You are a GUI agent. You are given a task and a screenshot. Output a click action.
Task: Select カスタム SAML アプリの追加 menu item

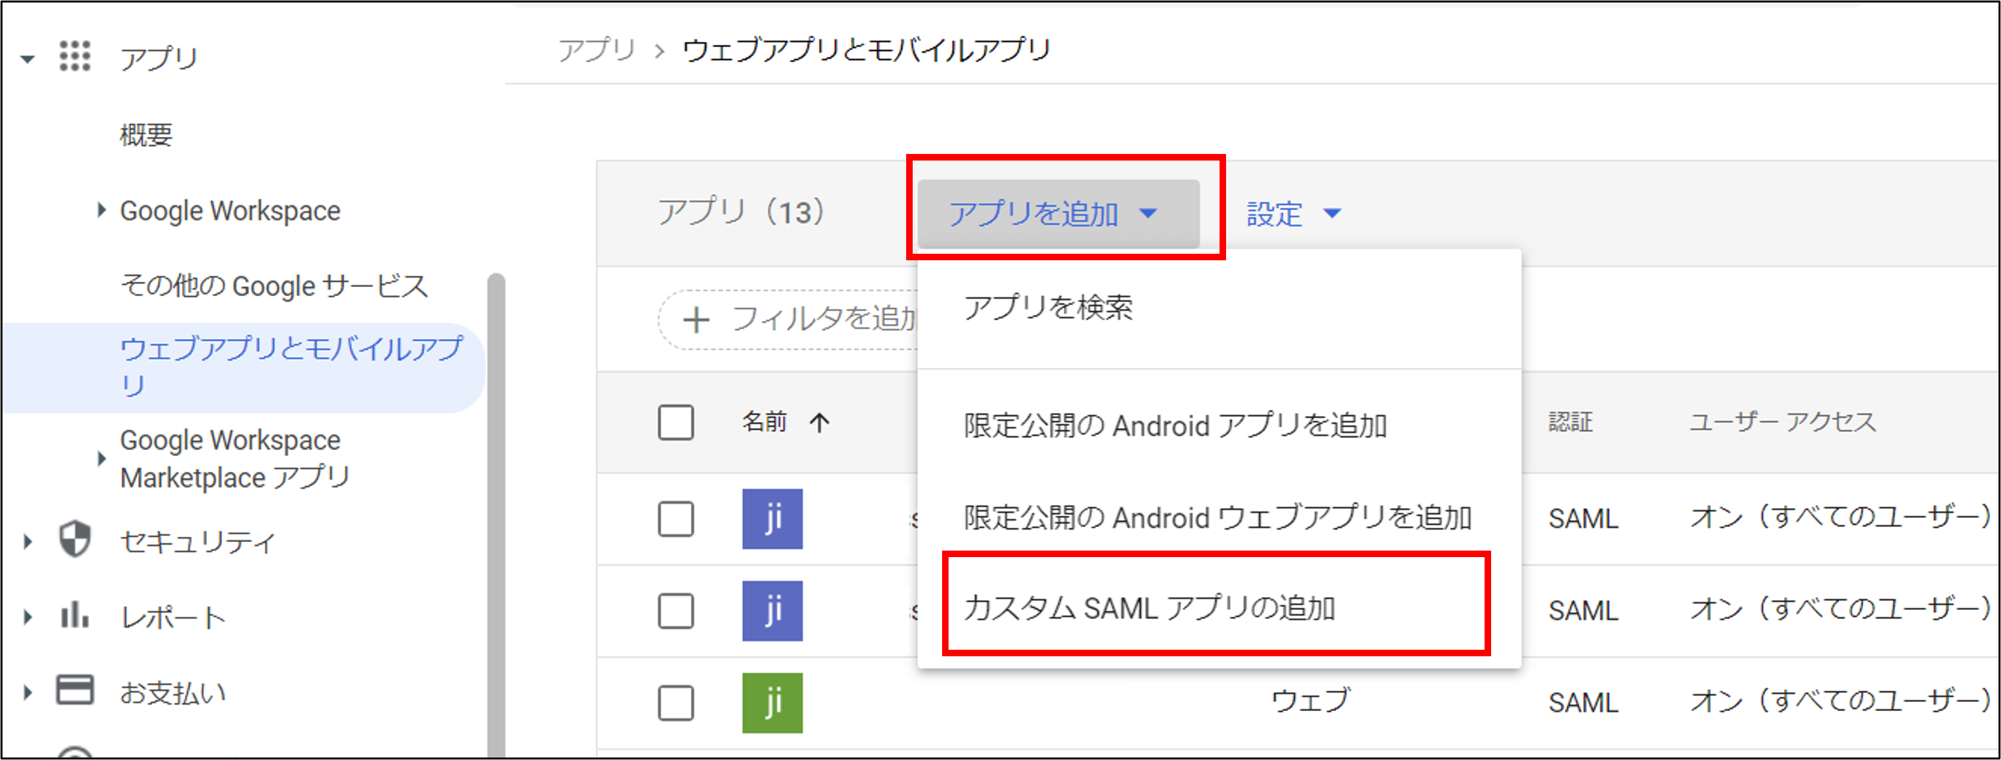1150,608
